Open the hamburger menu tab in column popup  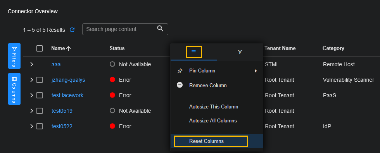[x=193, y=52]
